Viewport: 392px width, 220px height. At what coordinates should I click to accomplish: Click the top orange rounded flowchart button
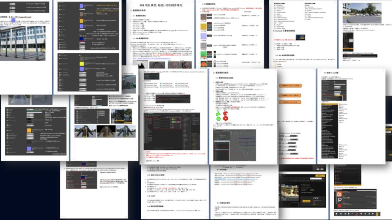290,86
